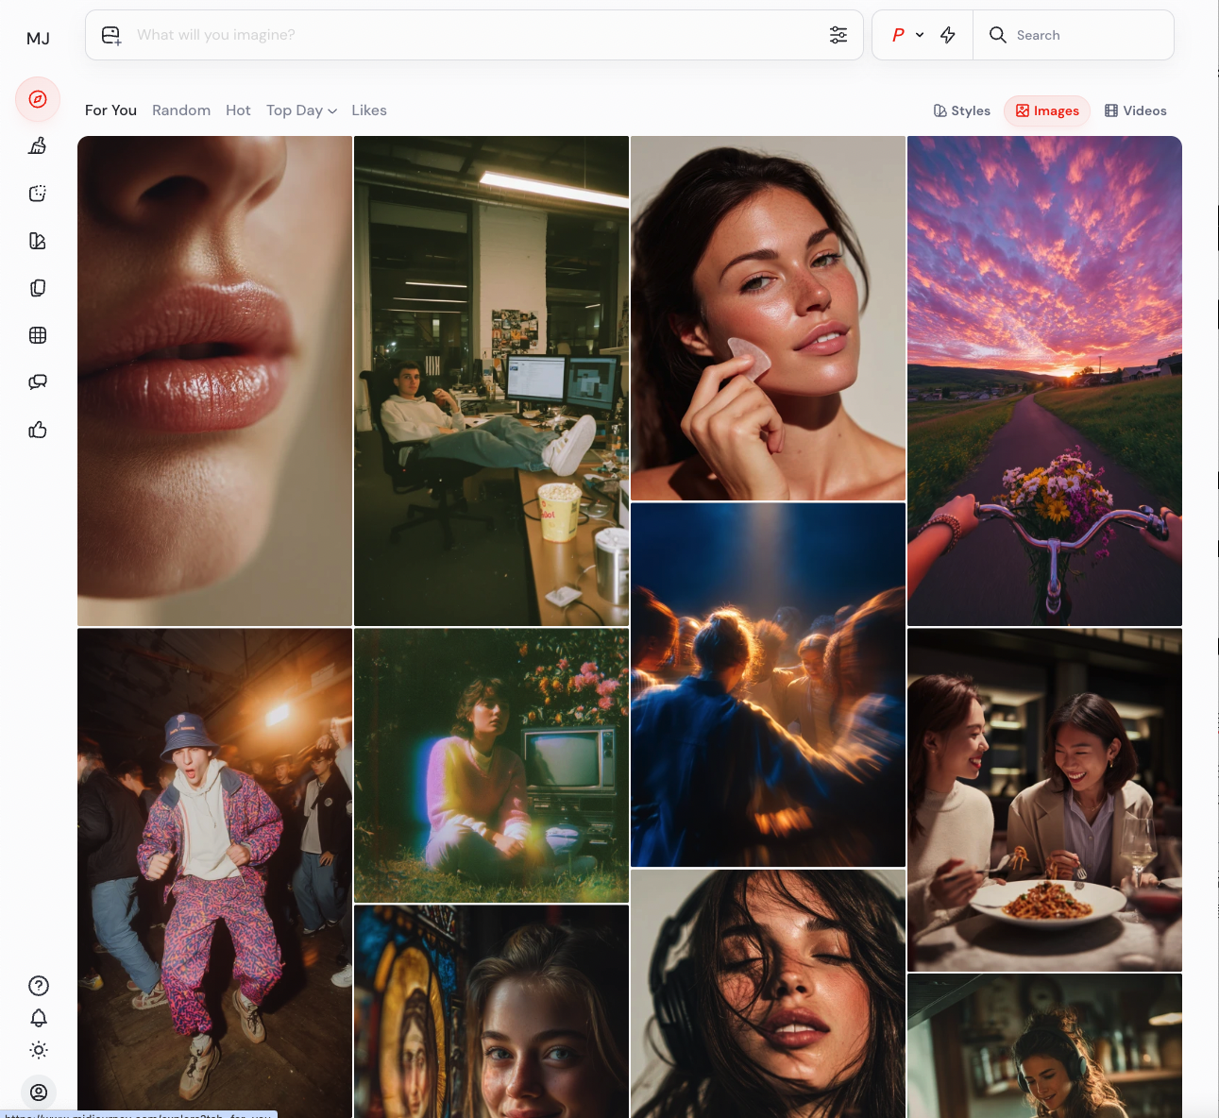Expand the Top Day dropdown
The width and height of the screenshot is (1219, 1118).
[301, 110]
